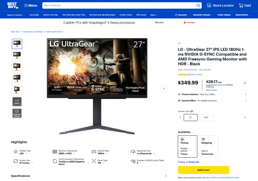Open the hamburger Menu

(31, 6)
